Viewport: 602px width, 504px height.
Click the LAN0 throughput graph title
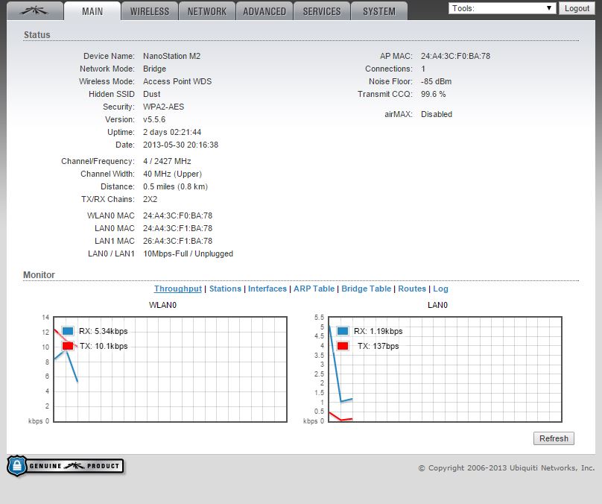(437, 305)
